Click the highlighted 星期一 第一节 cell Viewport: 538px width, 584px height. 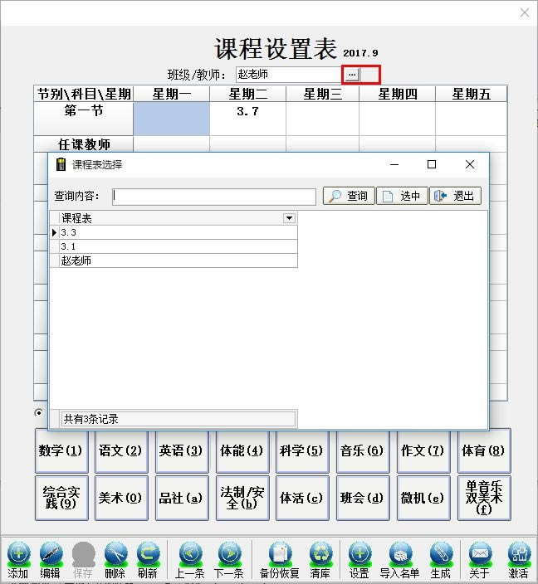point(172,119)
